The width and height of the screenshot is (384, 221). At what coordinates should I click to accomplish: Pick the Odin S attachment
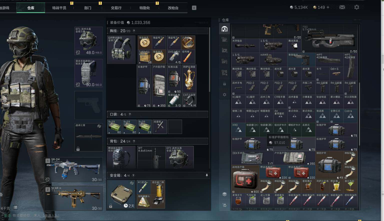pos(336,74)
